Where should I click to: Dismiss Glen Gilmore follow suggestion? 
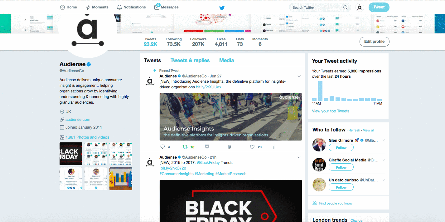point(384,141)
